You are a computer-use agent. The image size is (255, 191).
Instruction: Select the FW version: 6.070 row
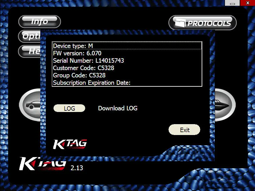click(127, 53)
